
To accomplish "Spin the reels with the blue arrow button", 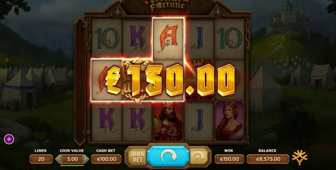I will click(x=168, y=157).
